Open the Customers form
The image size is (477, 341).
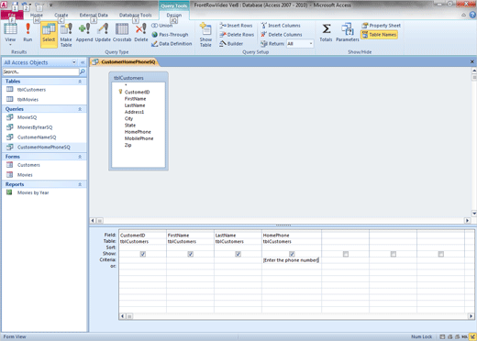tap(28, 165)
